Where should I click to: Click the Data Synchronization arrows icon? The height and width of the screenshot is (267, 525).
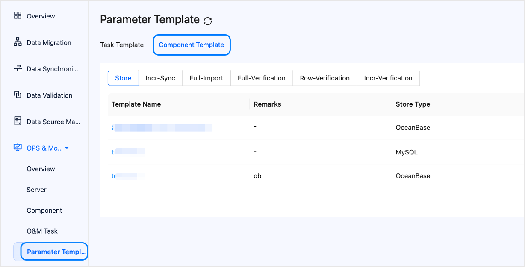tap(18, 68)
